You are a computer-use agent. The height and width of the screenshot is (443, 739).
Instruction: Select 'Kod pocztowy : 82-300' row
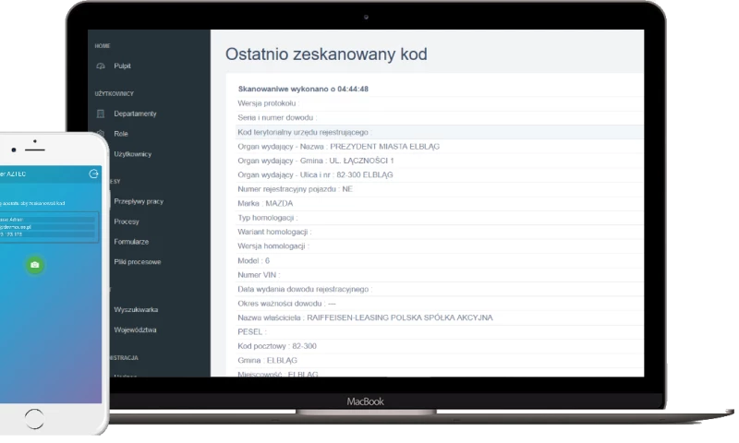point(440,346)
